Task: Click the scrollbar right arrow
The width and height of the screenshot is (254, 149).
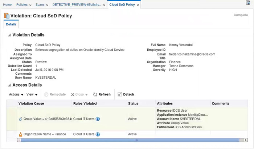Action: tap(246, 140)
